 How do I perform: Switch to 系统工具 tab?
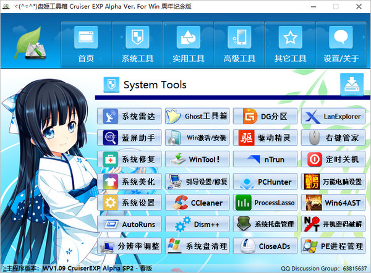pyautogui.click(x=137, y=45)
